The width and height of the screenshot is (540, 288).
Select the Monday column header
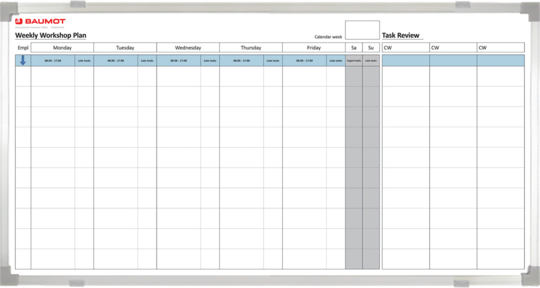tap(62, 48)
